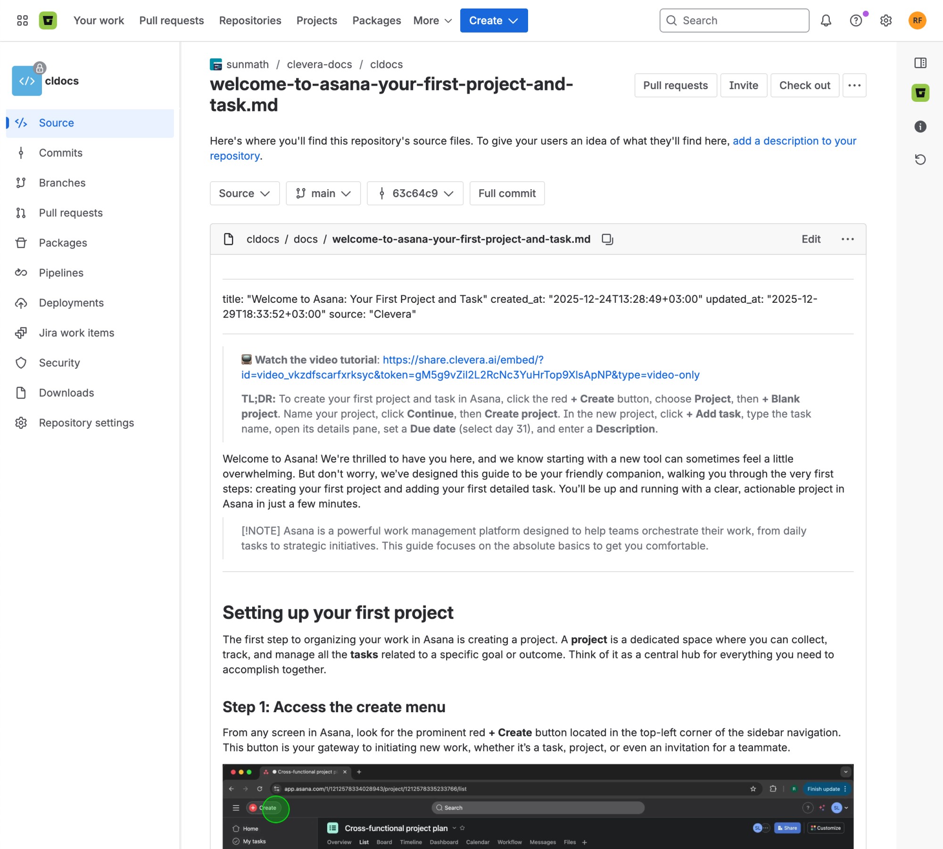Click the Edit file button
Image resolution: width=943 pixels, height=849 pixels.
pyautogui.click(x=811, y=239)
